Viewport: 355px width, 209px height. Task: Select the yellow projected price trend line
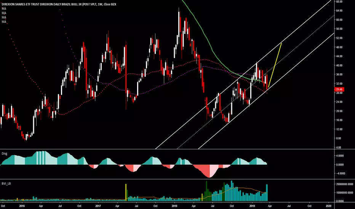tap(275, 65)
